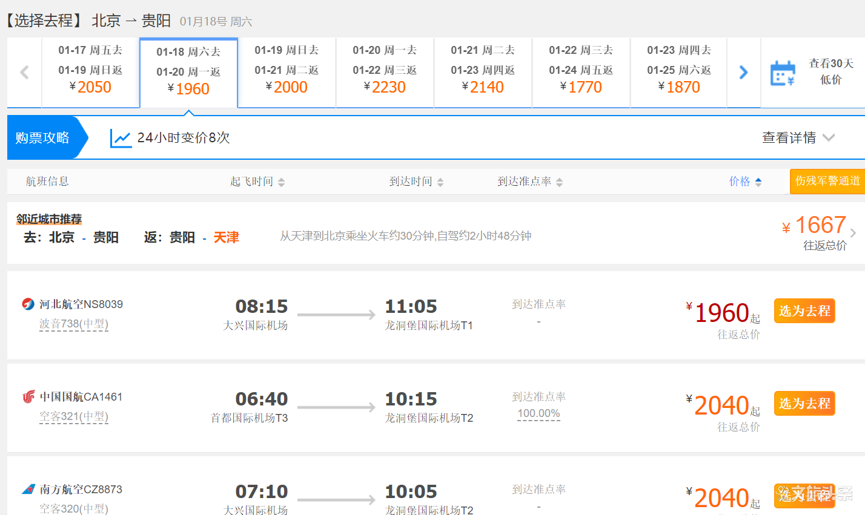865x515 pixels.
Task: Select 01-21 Tuesday departure date tab
Action: [483, 73]
